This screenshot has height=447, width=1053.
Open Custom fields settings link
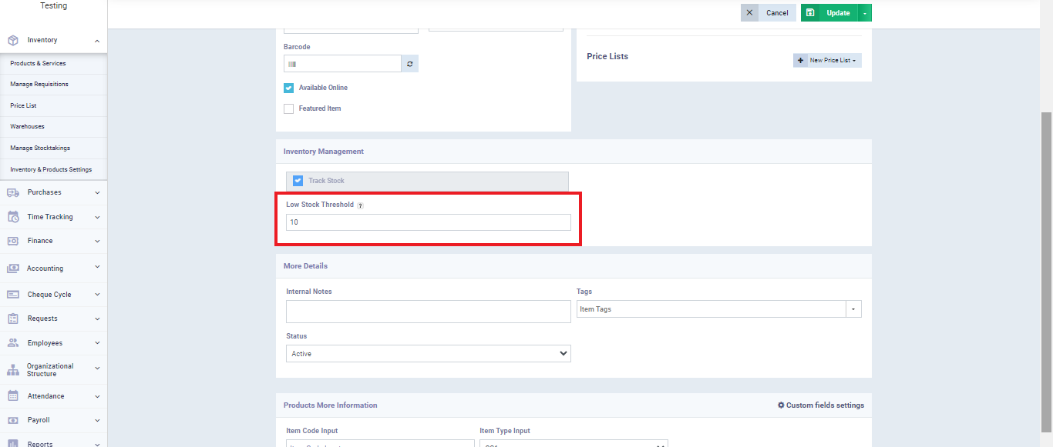coord(820,405)
